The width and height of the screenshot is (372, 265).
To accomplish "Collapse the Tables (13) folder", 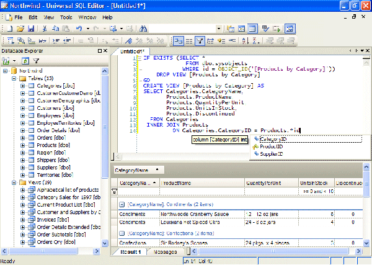I will 14,78.
